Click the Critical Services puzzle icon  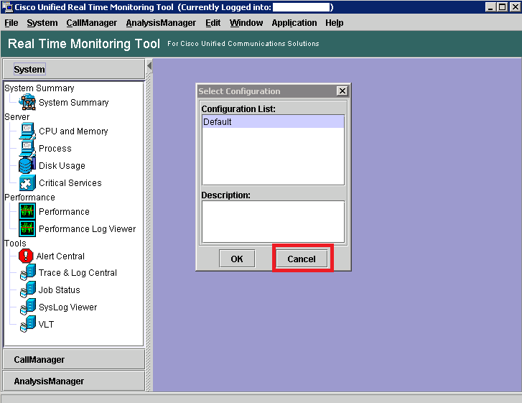click(x=27, y=183)
